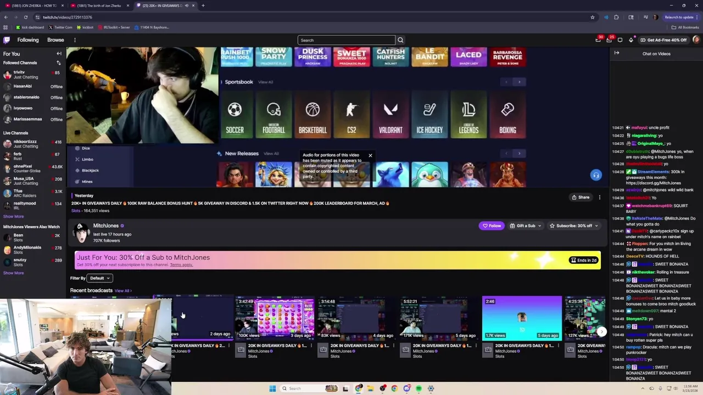Open the Terms apply link
703x395 pixels.
coord(181,265)
